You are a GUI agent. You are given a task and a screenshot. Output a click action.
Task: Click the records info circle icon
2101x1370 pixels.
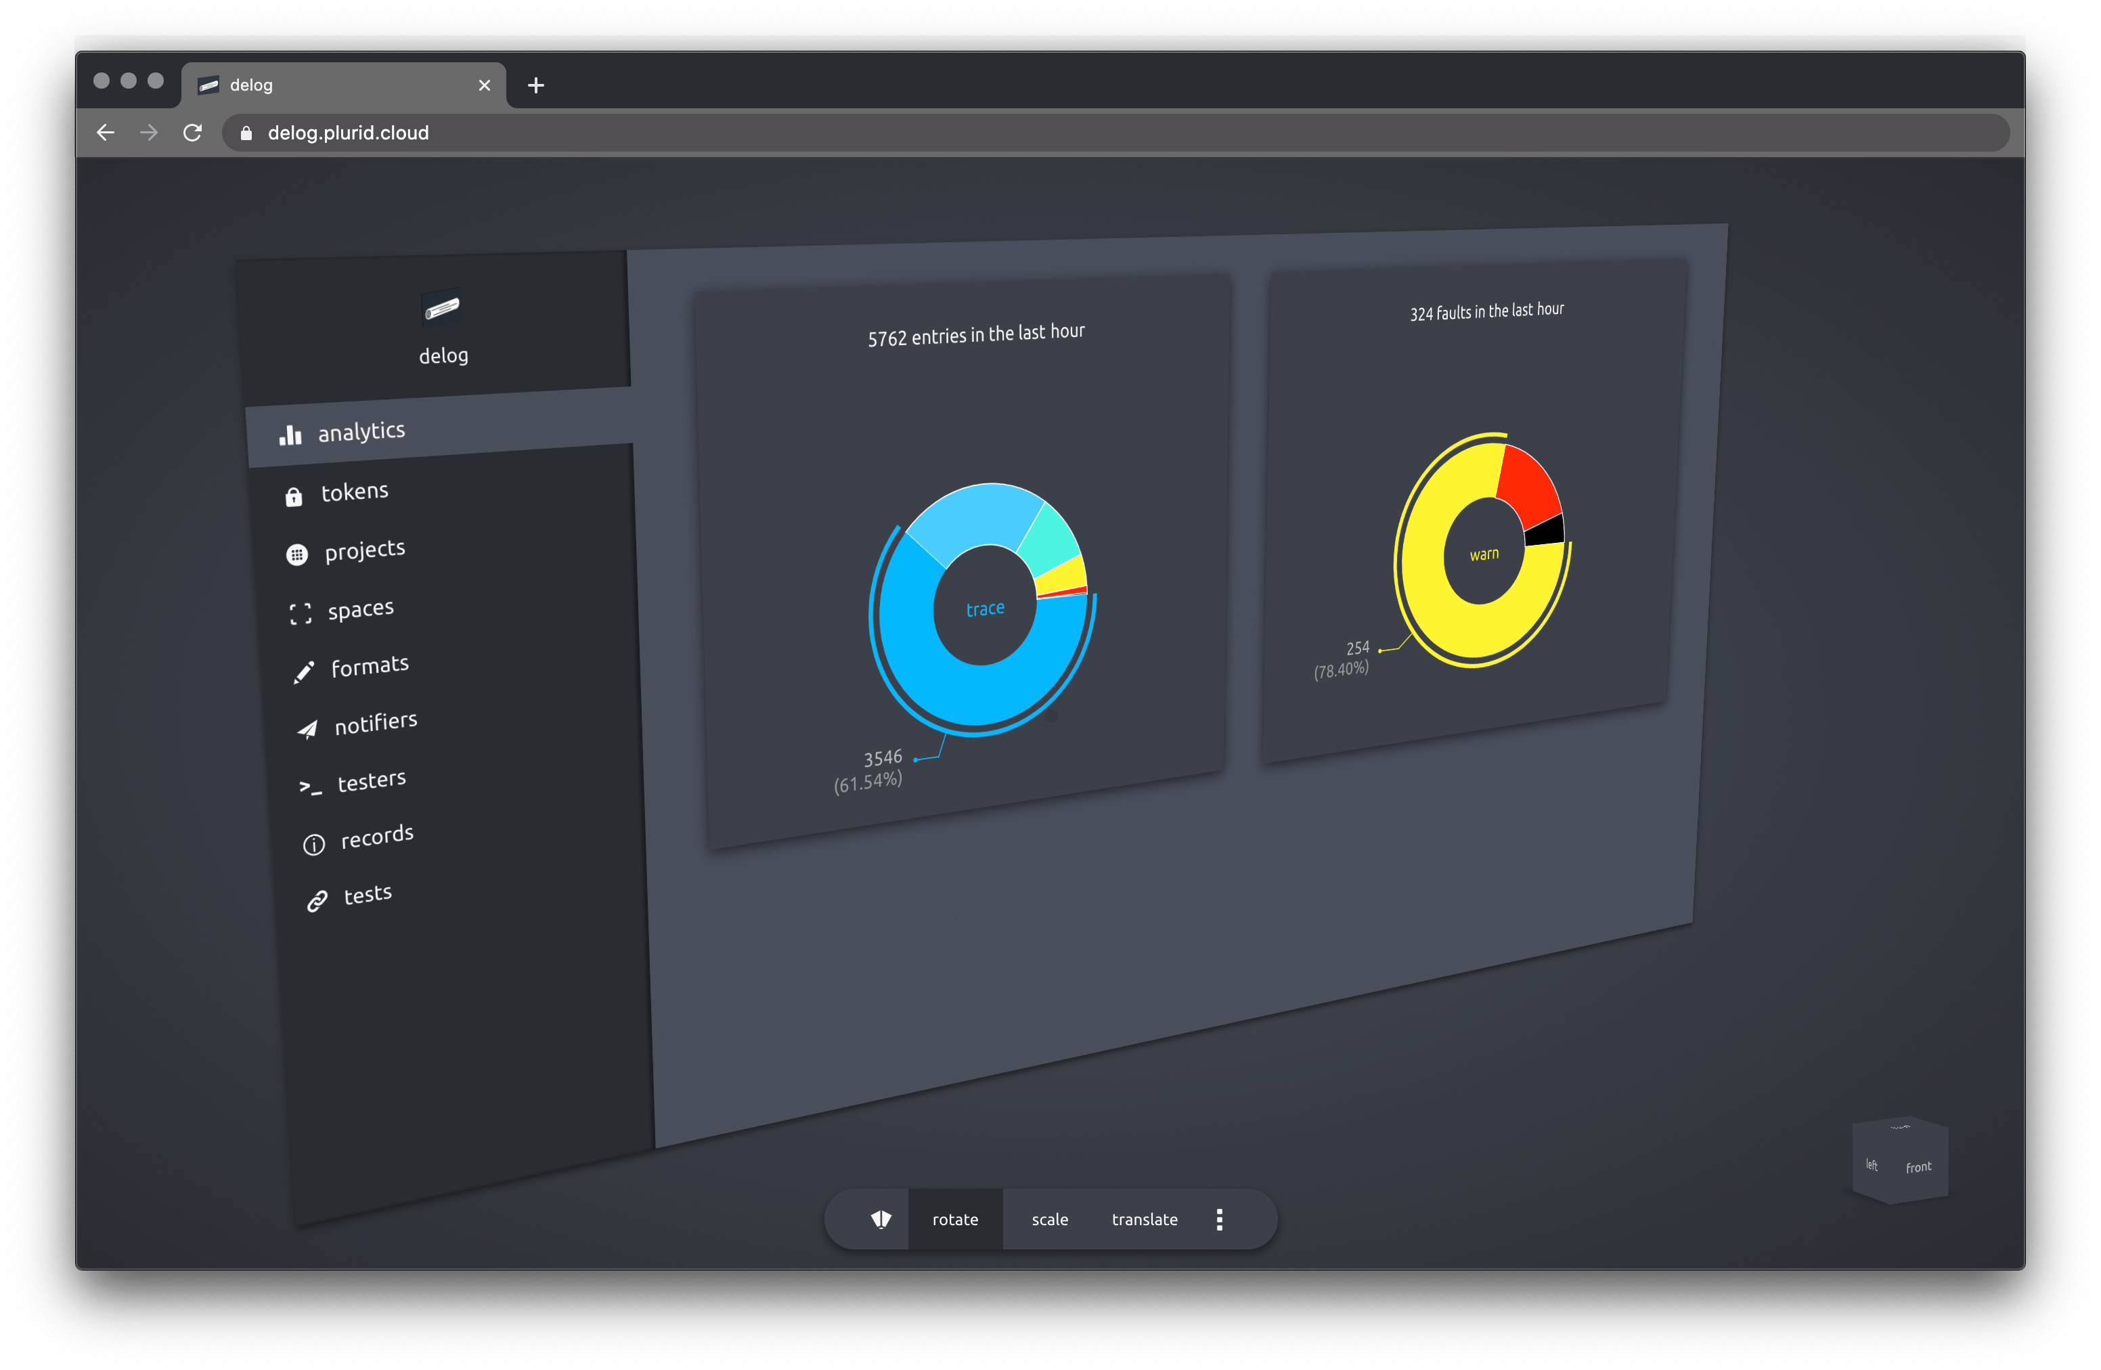tap(313, 845)
